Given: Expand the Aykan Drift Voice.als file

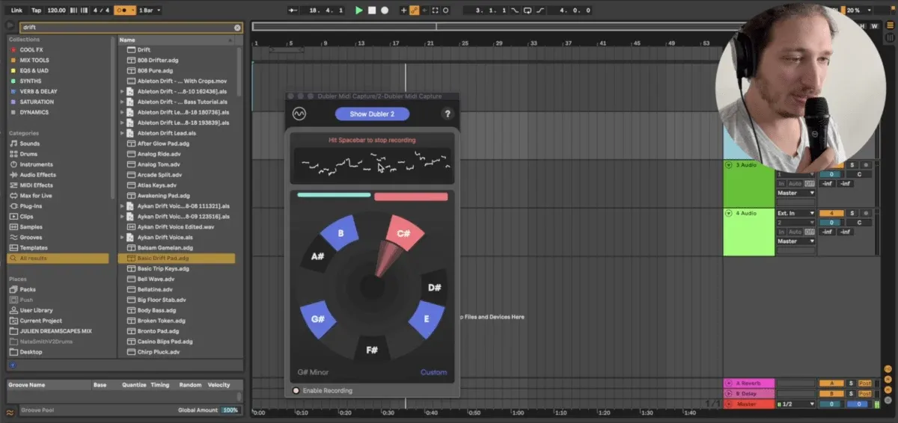Looking at the screenshot, I should click(x=122, y=237).
